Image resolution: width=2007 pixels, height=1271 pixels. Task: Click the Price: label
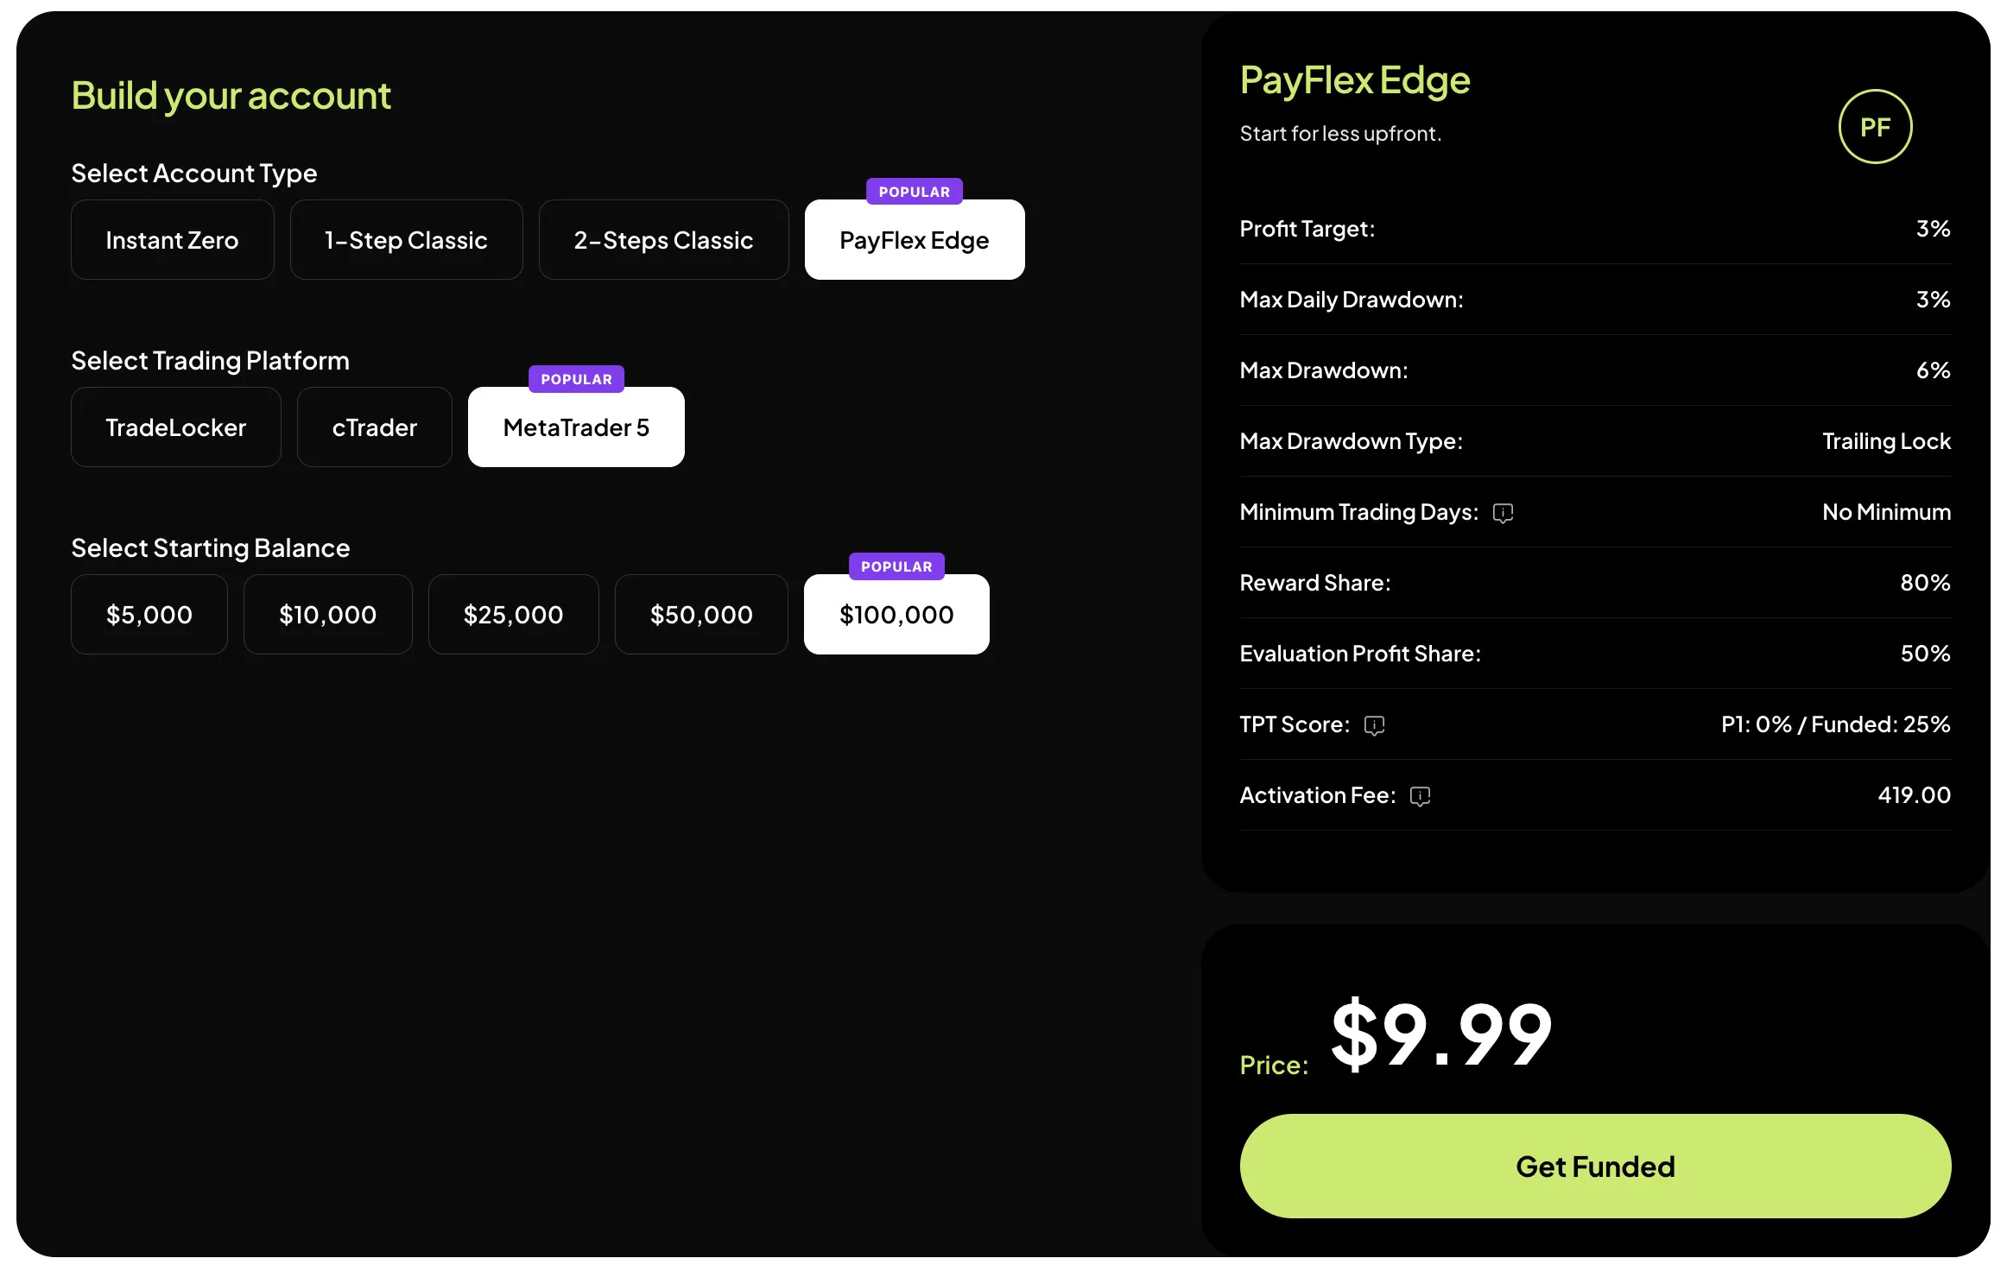(x=1274, y=1065)
